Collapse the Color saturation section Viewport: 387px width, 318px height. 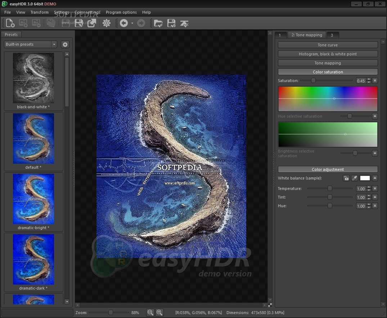pos(328,72)
